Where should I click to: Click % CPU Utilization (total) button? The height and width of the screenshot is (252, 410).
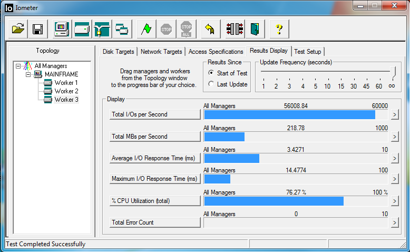coord(155,201)
